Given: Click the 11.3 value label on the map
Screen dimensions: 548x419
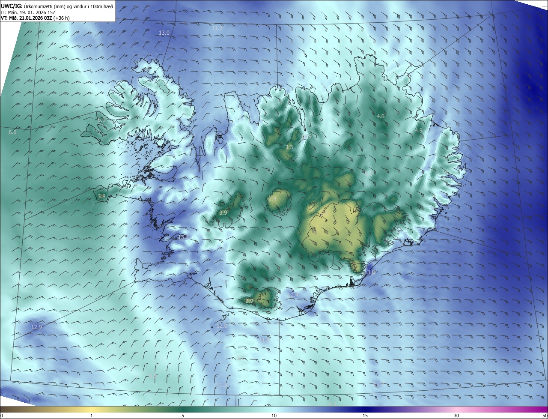Looking at the screenshot, I should (x=217, y=28).
